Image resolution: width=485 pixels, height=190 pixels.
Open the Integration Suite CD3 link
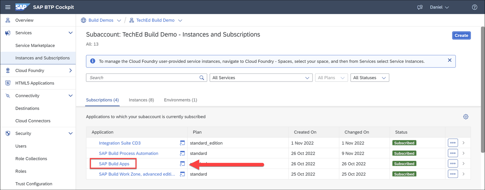click(x=120, y=143)
